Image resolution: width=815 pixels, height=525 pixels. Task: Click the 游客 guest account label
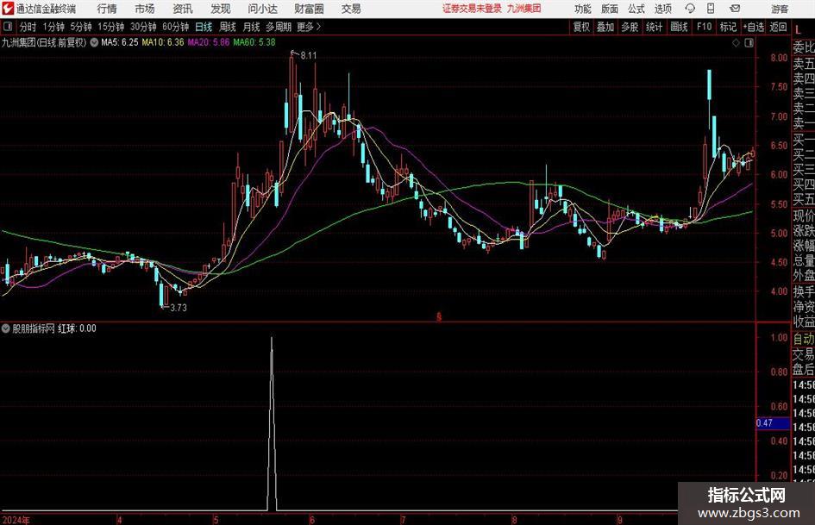coord(780,9)
